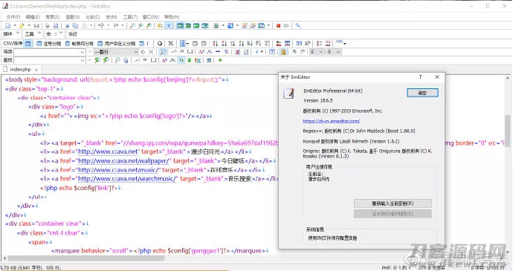The image size is (513, 271).
Task: Click the Find in Files folder-magnifier icon
Action: (160, 25)
